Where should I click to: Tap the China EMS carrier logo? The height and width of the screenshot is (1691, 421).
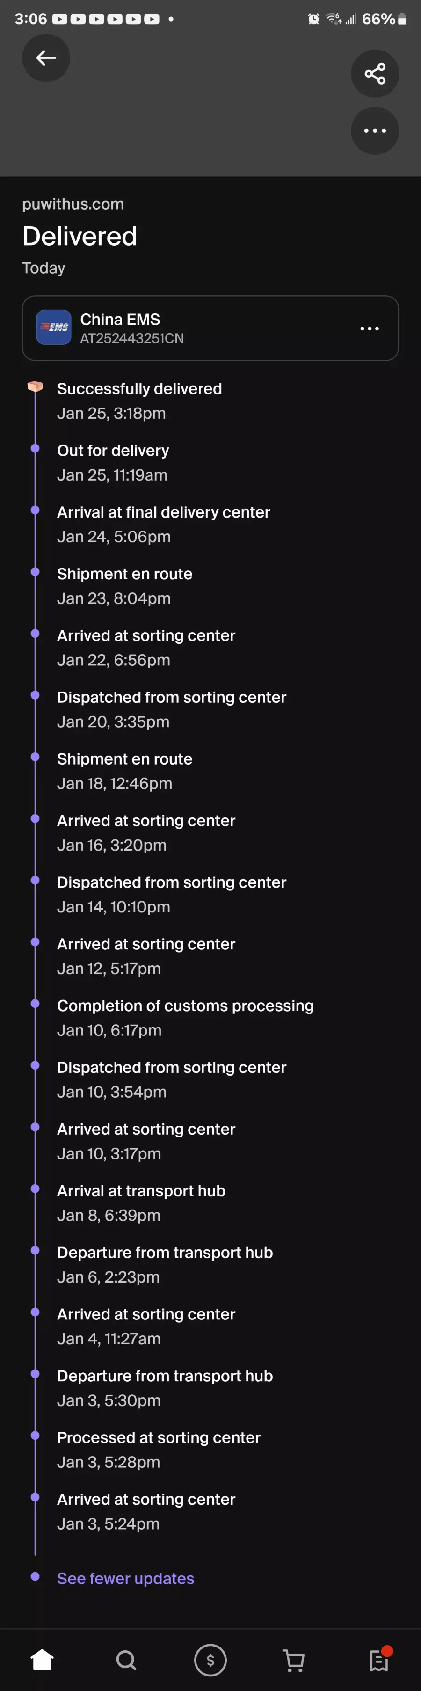tap(54, 327)
